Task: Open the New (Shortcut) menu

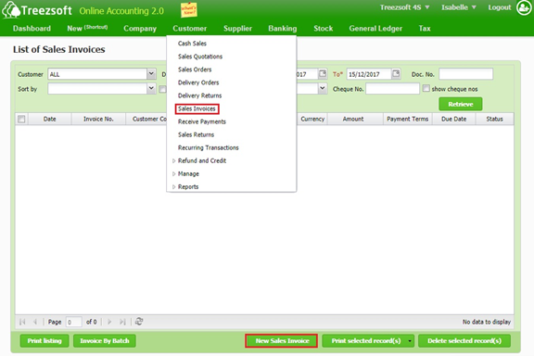Action: [x=87, y=28]
